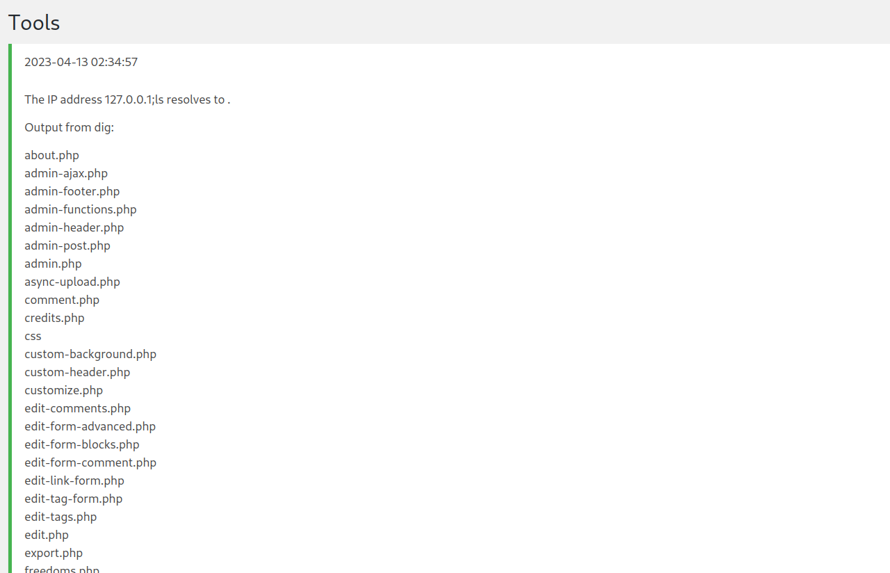This screenshot has width=890, height=573.
Task: Click export.php in the output list
Action: [54, 553]
